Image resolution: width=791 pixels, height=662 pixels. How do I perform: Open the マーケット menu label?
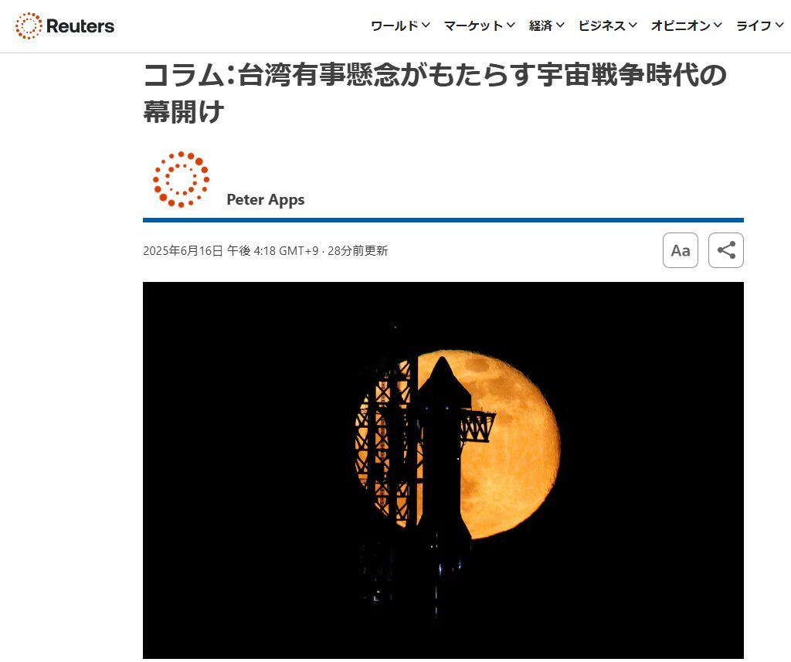tap(474, 25)
